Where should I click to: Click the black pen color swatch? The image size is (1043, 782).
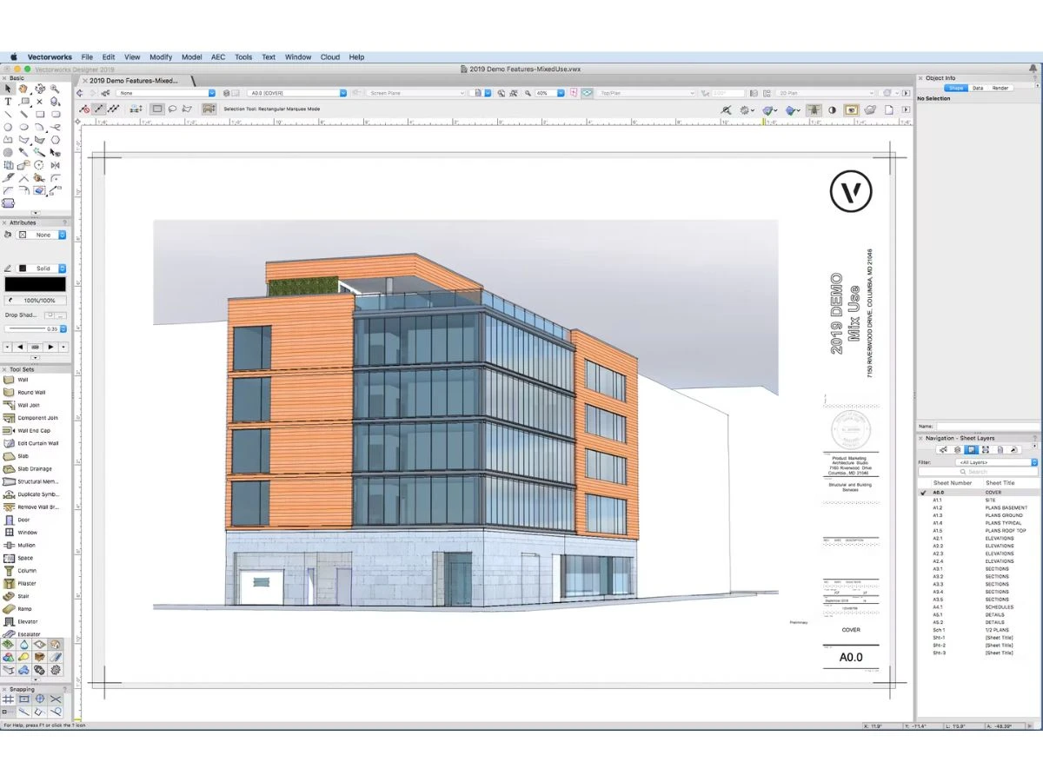pos(35,285)
